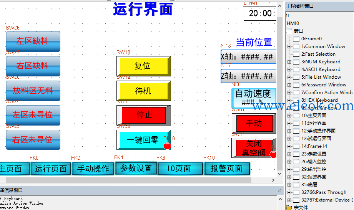Expand the 4:ASCII Keyboard node
Screen dimensions: 354x210
[289, 69]
